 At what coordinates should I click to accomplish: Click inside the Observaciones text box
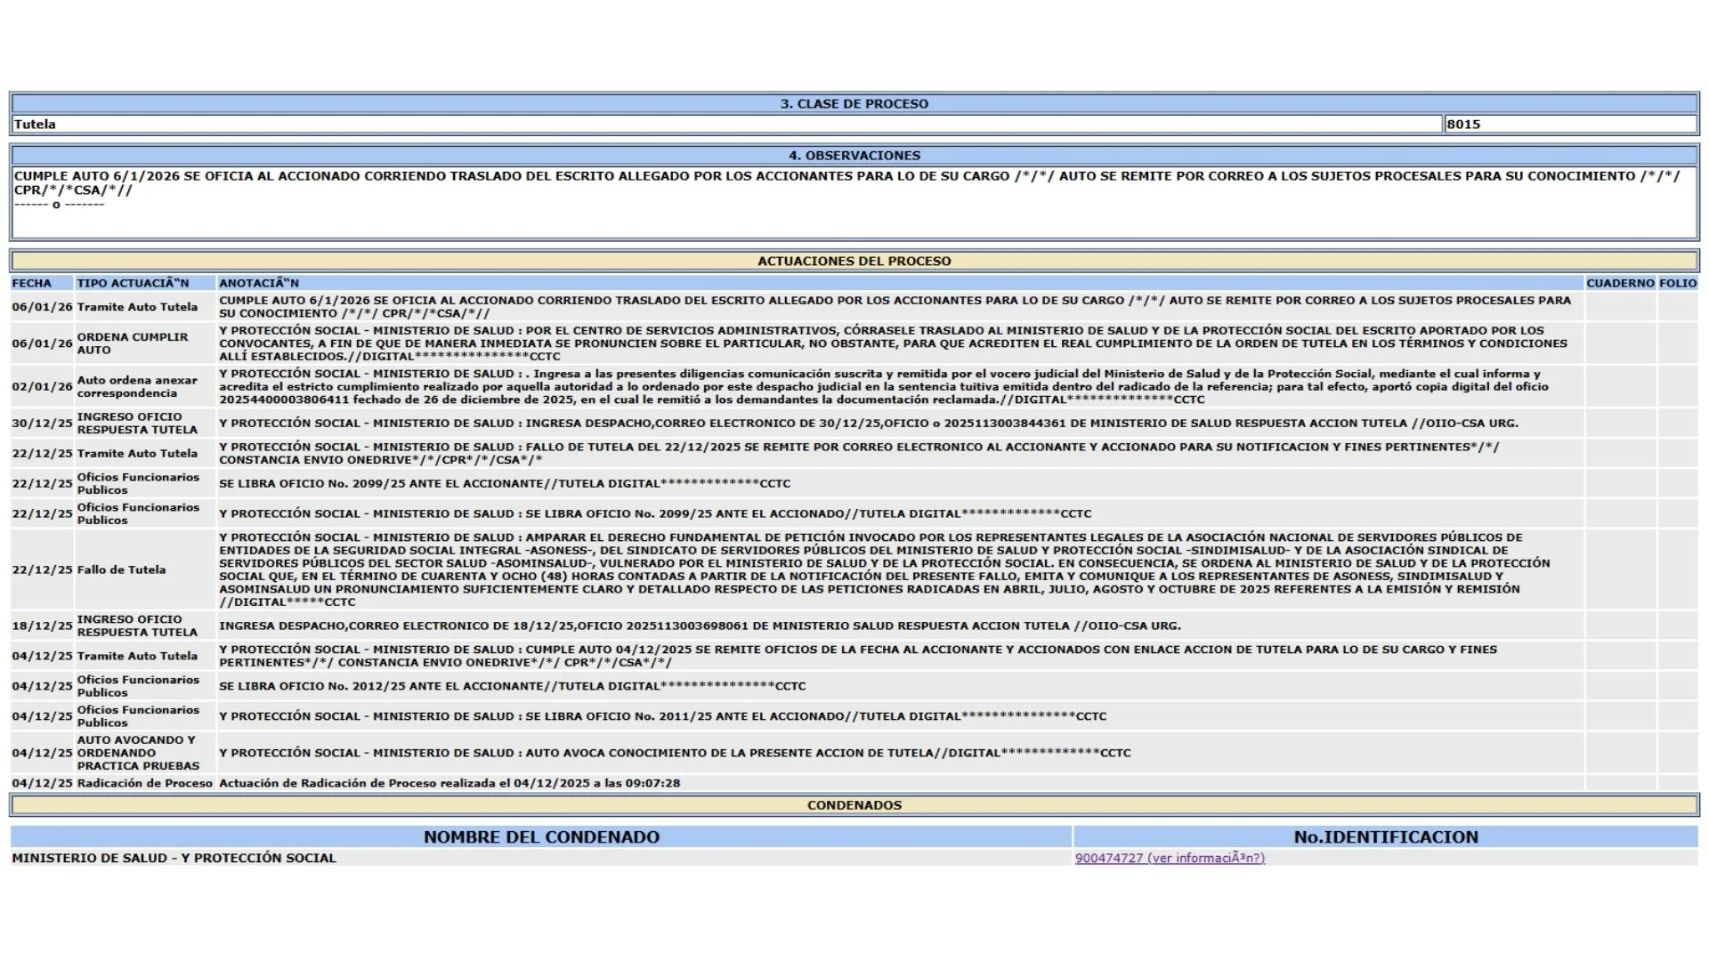pos(854,203)
